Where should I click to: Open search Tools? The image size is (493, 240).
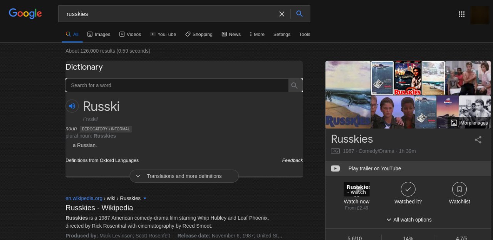coord(305,34)
